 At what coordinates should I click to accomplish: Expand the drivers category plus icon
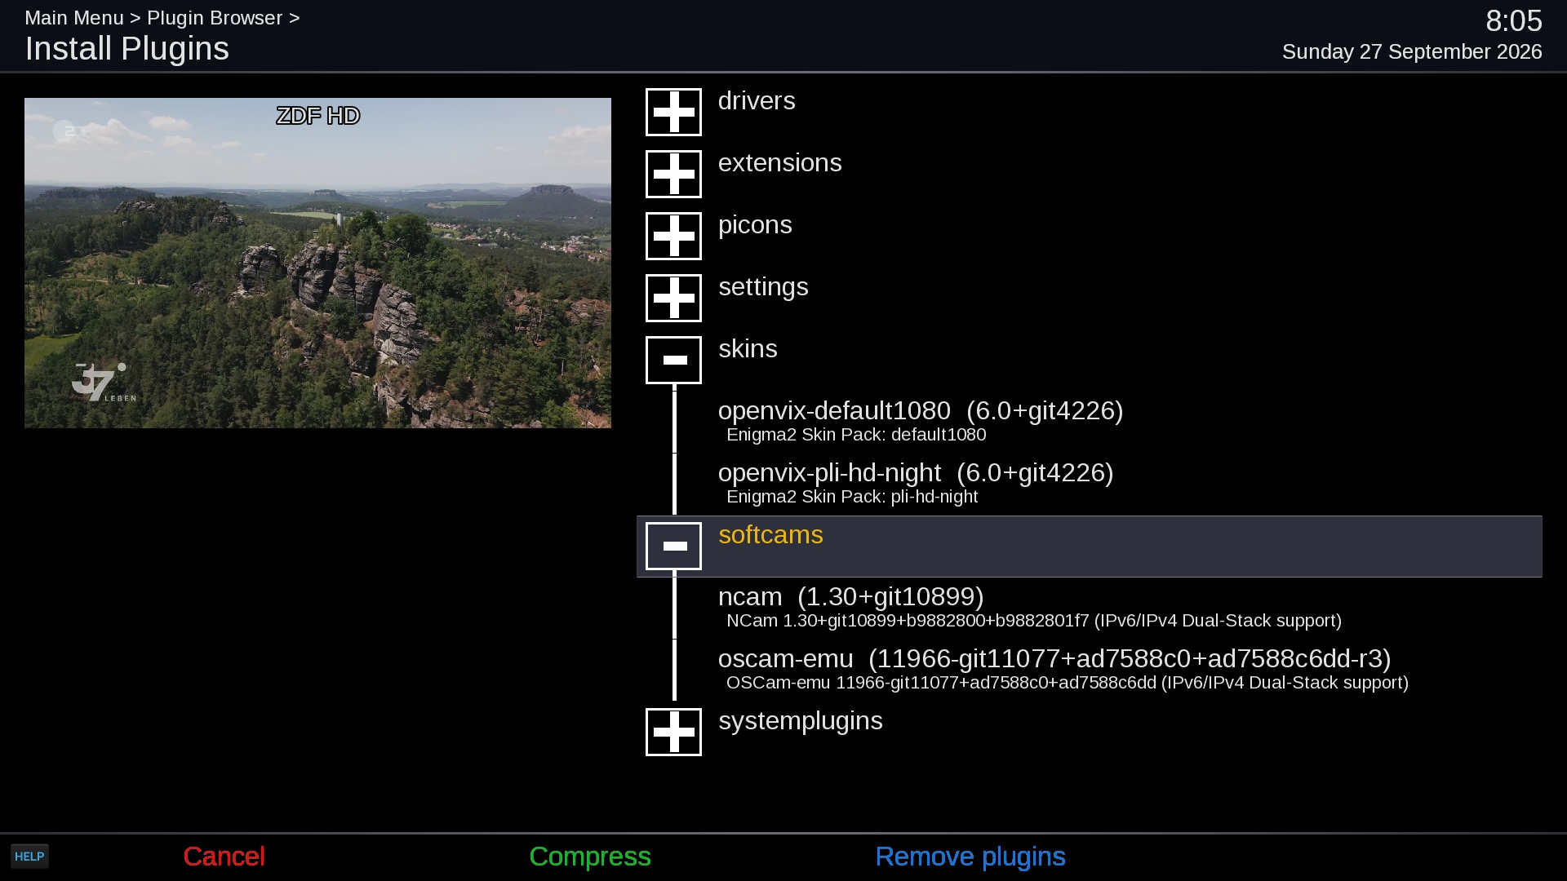pyautogui.click(x=673, y=112)
